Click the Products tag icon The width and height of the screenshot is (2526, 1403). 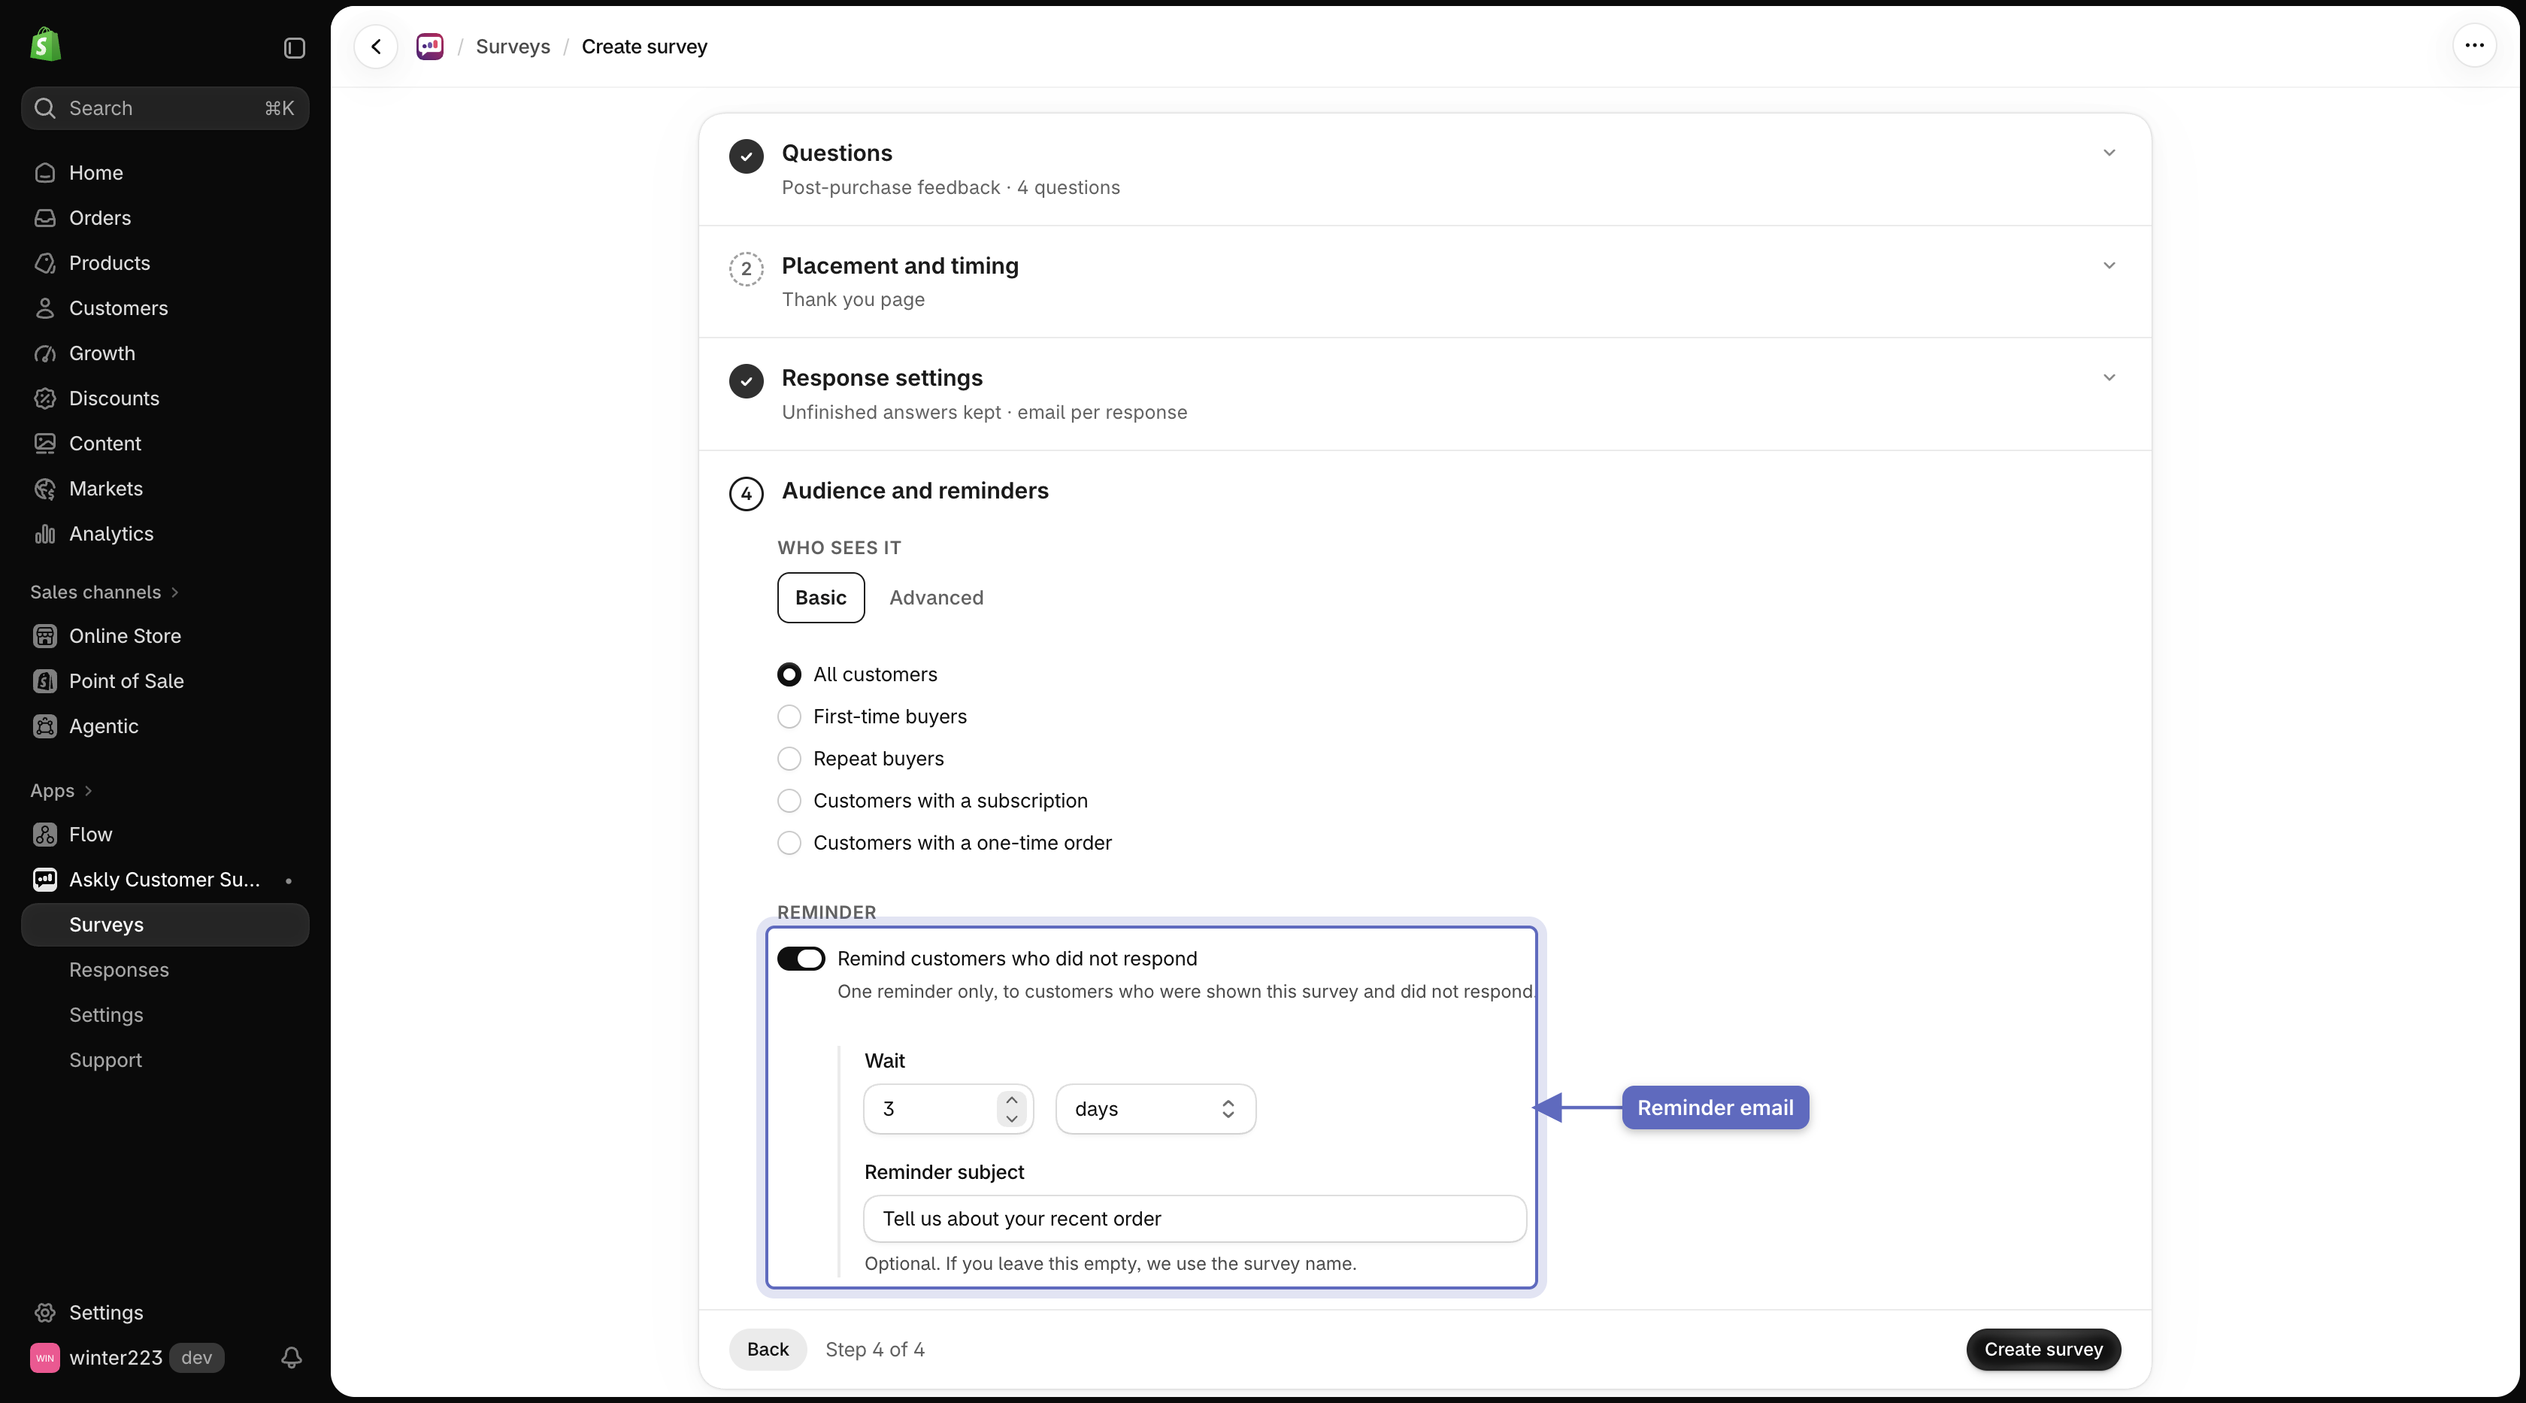(45, 262)
